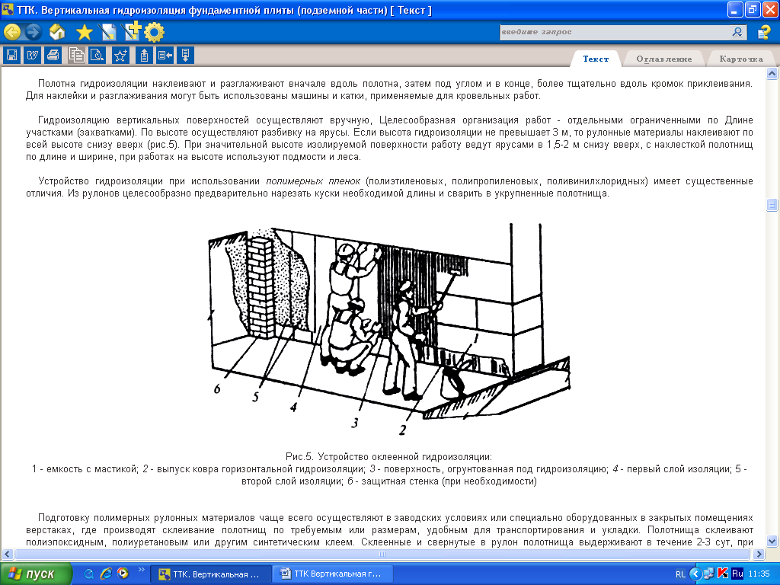Screen dimensions: 780x585
Task: Click the vertical scrollbar up arrow
Action: 772,74
